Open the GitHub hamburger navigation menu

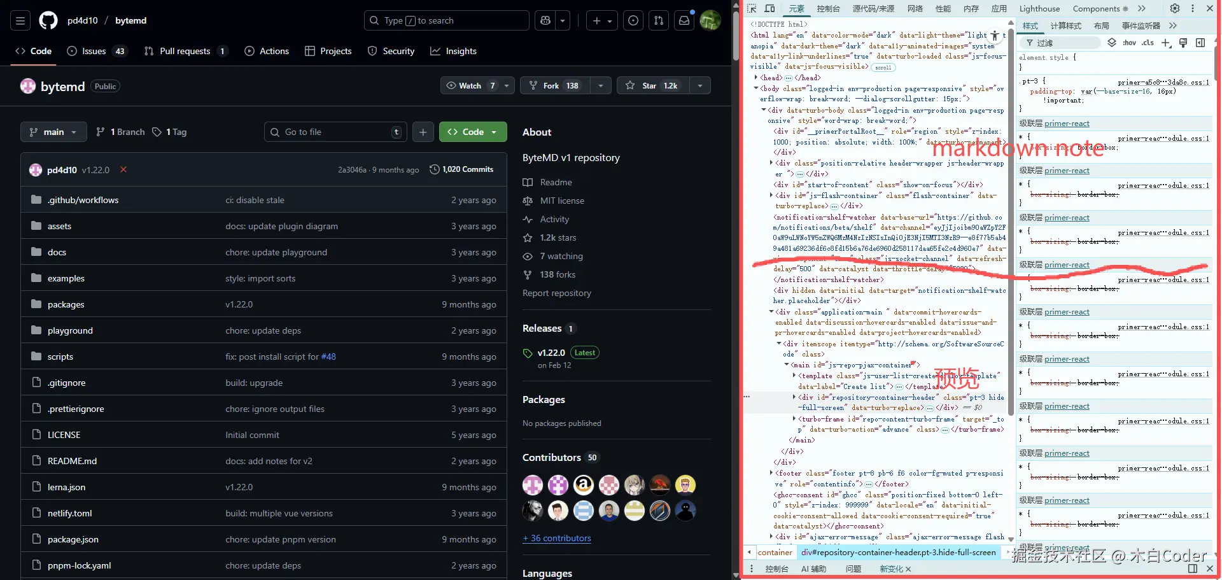(20, 20)
